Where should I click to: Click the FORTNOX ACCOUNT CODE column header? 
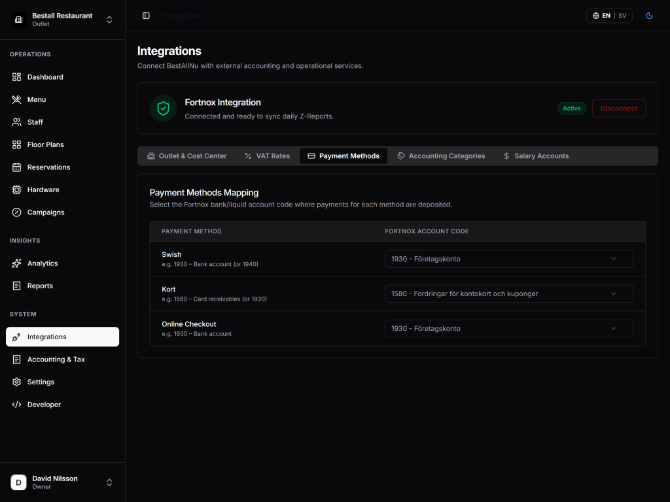pos(427,231)
